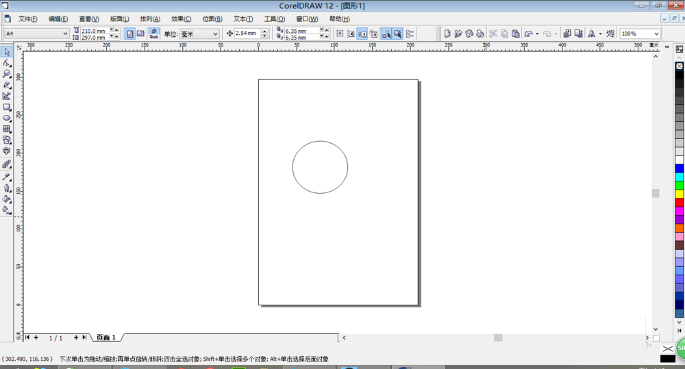Toggle draw complex objects when moving
The image size is (685, 369).
click(x=386, y=34)
